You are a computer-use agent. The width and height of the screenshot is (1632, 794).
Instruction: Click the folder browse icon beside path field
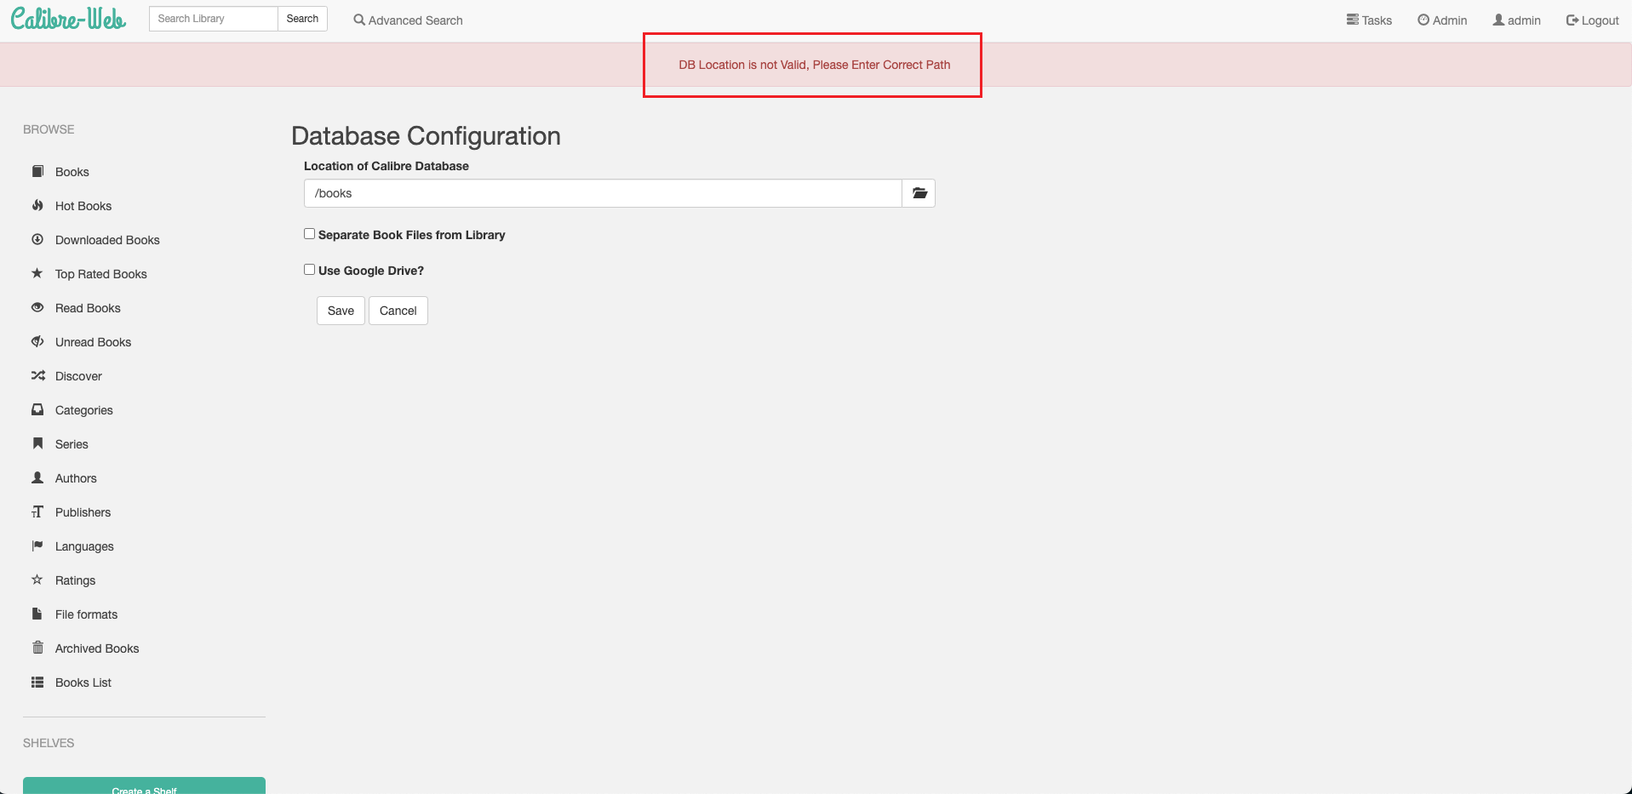(x=919, y=193)
